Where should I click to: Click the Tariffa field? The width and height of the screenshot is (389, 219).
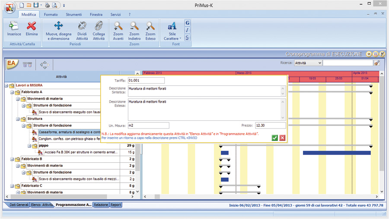tap(146, 81)
